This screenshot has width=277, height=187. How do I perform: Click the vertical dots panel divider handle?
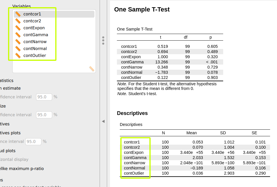[x=103, y=40]
